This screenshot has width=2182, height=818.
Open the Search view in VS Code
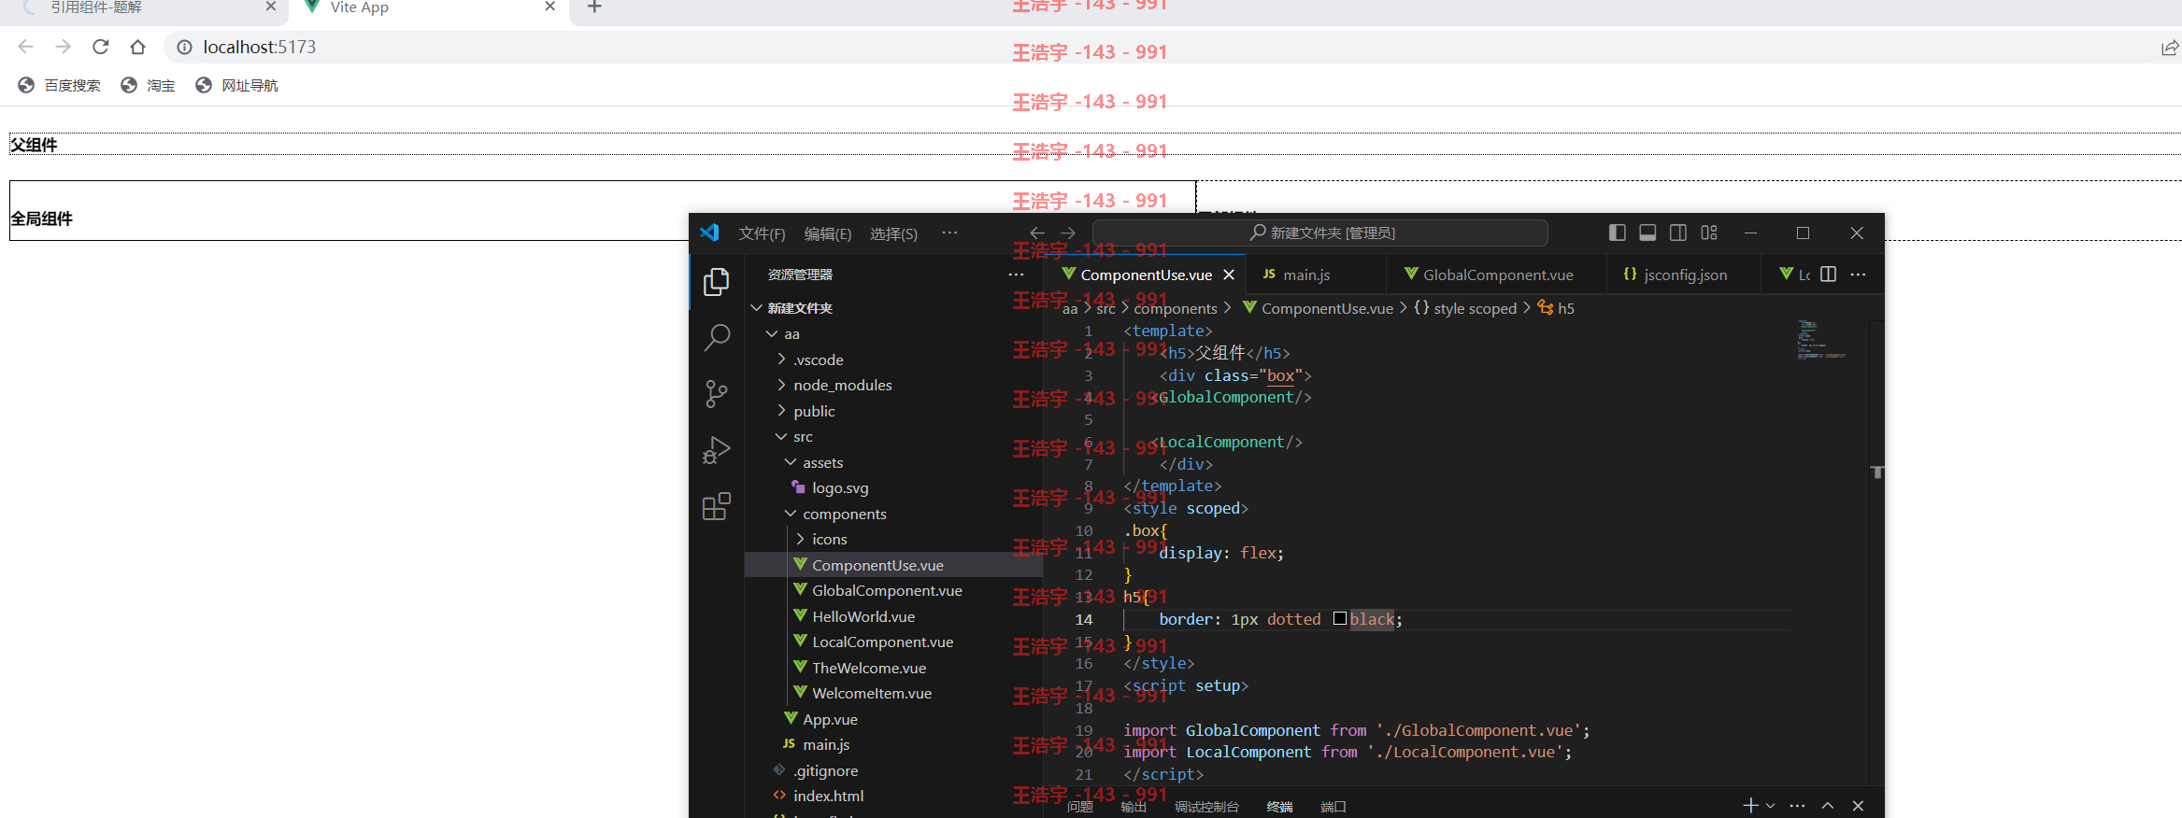(x=716, y=337)
